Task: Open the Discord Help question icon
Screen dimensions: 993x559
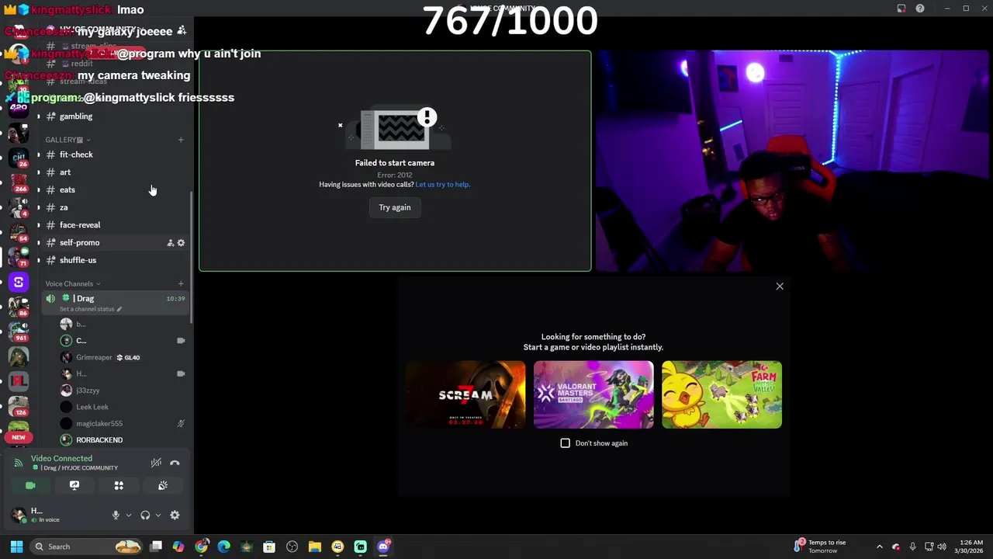Action: pyautogui.click(x=920, y=9)
